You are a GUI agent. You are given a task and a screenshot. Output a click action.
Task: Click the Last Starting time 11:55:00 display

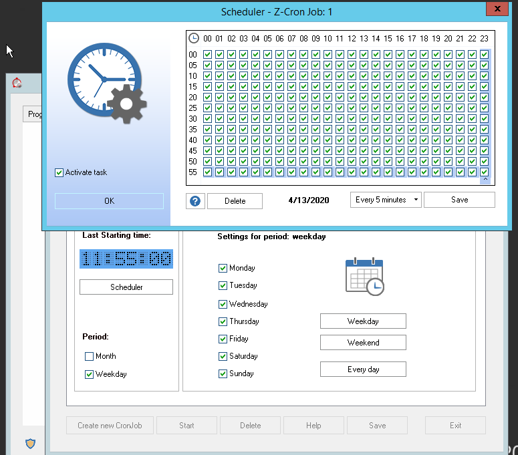(x=126, y=259)
